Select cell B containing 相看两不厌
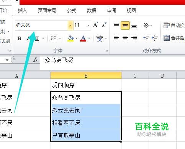Screen dimensions: 185x149 (86, 123)
